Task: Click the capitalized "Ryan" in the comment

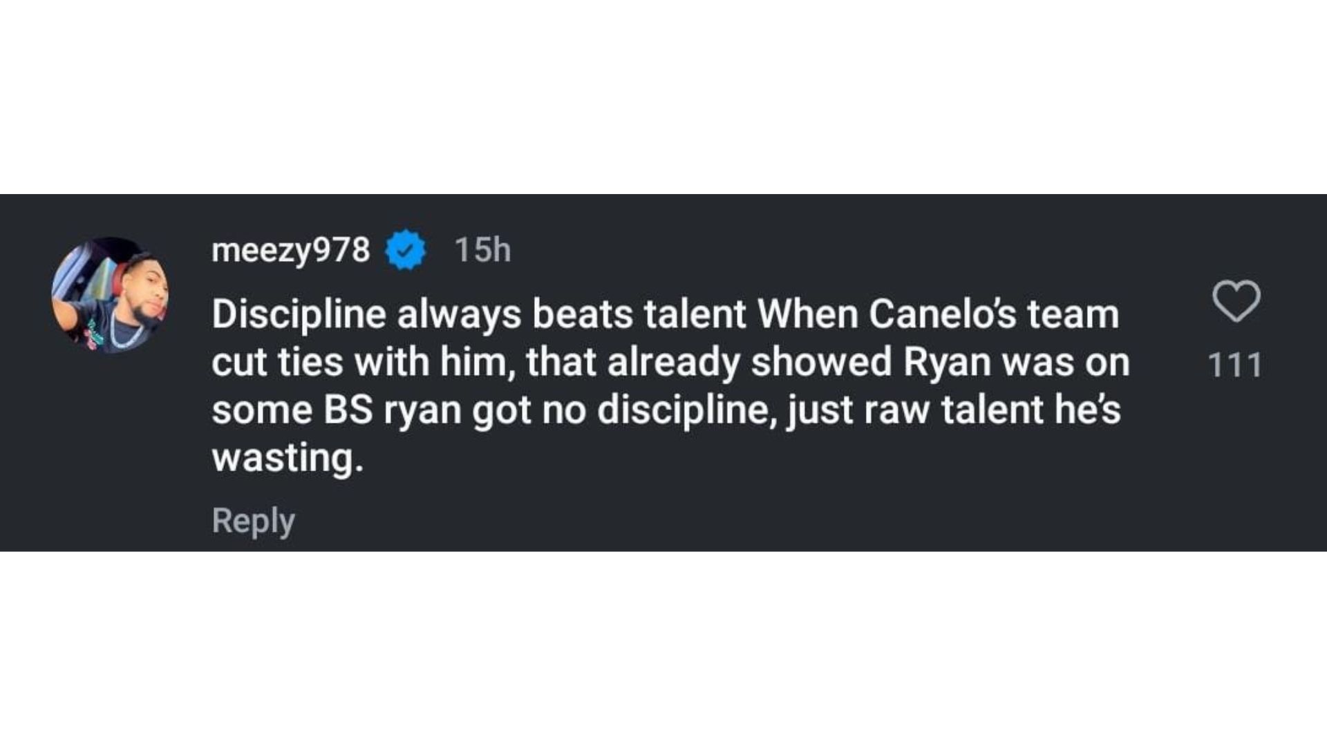Action: click(948, 363)
